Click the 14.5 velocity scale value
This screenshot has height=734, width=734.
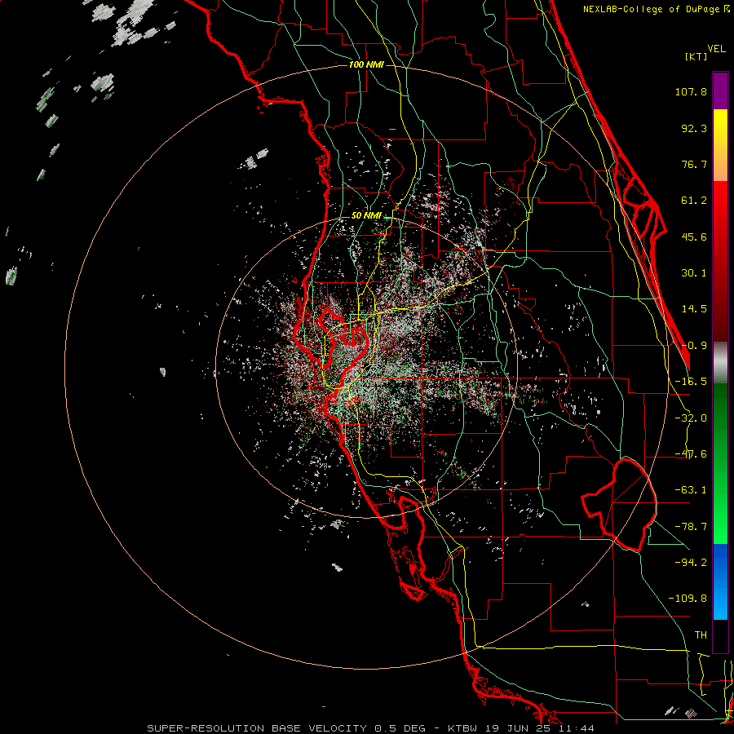(694, 309)
